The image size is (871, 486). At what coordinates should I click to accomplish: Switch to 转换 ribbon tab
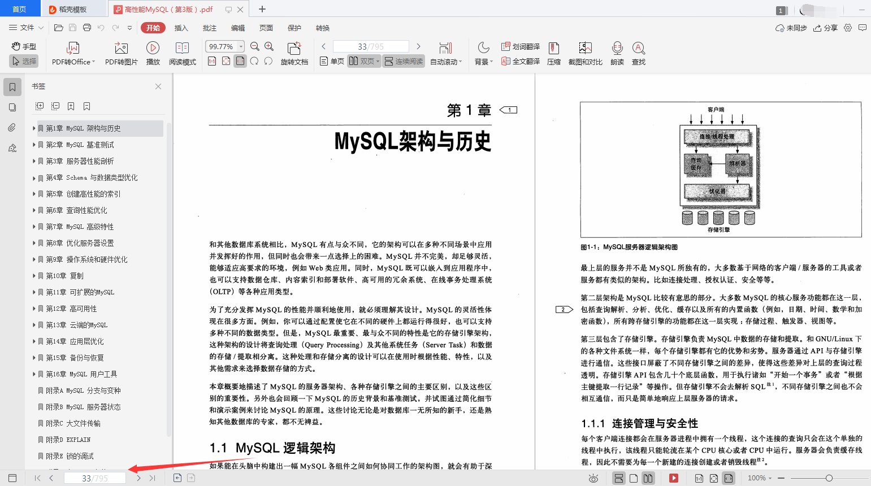coord(323,28)
